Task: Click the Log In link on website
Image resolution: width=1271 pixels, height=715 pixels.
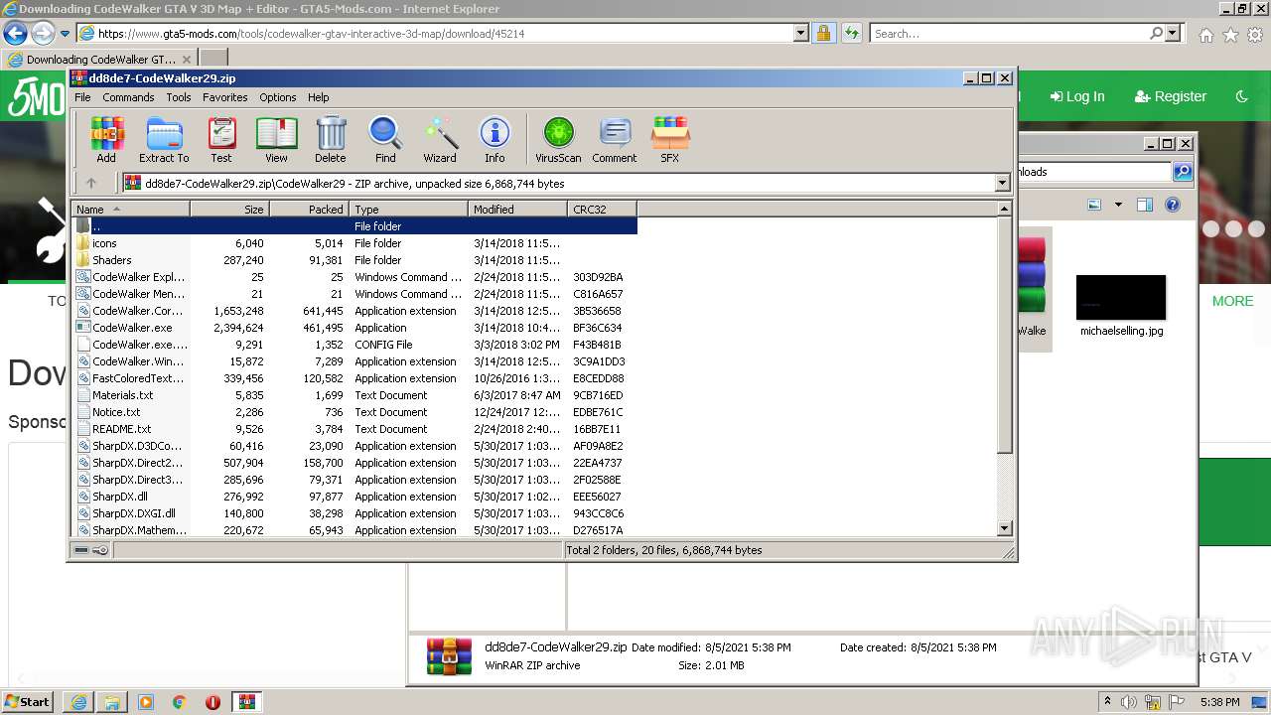Action: click(x=1077, y=96)
